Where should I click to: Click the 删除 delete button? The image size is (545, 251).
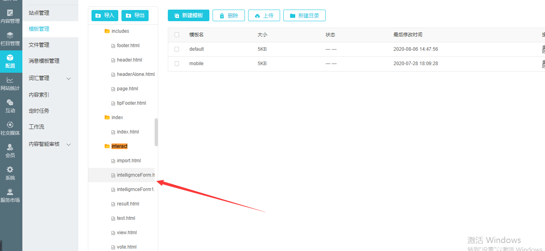pyautogui.click(x=229, y=16)
